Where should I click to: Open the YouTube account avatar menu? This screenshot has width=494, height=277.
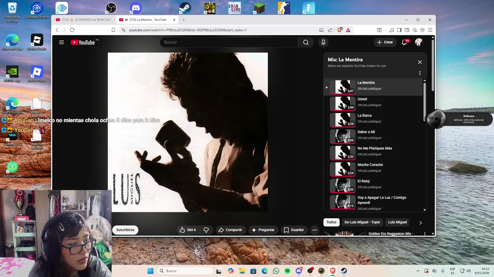tap(419, 42)
